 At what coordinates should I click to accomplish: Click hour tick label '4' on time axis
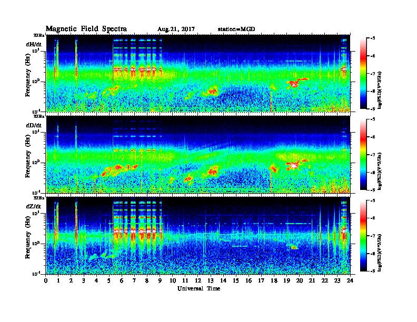(96, 280)
